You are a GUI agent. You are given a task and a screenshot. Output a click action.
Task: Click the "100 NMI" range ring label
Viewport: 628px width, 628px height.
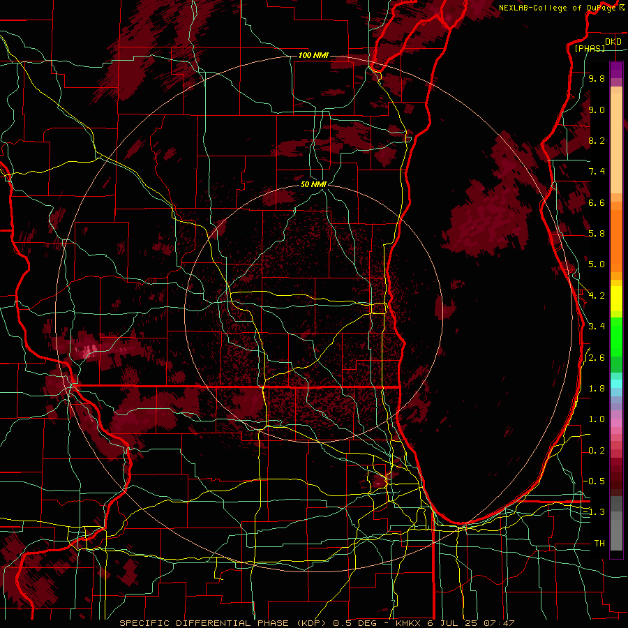(313, 55)
